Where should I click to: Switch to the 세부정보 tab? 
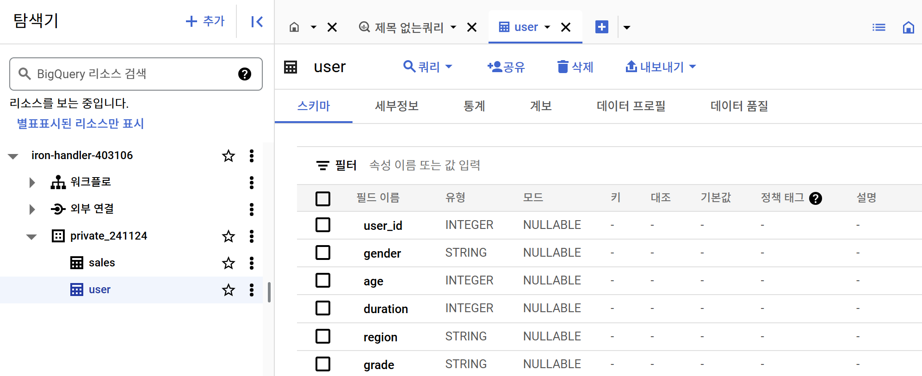[397, 106]
